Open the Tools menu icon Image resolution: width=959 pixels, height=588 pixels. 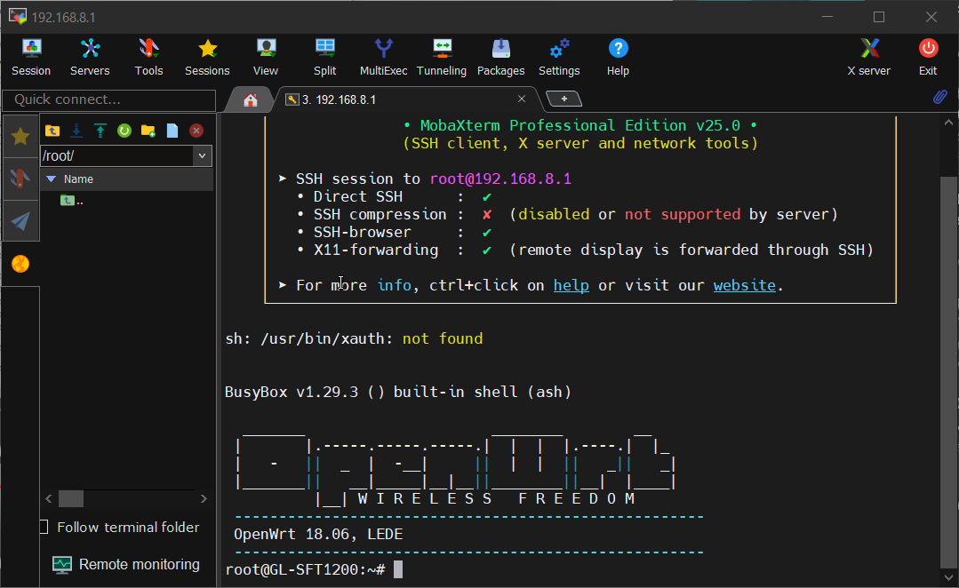[x=148, y=58]
